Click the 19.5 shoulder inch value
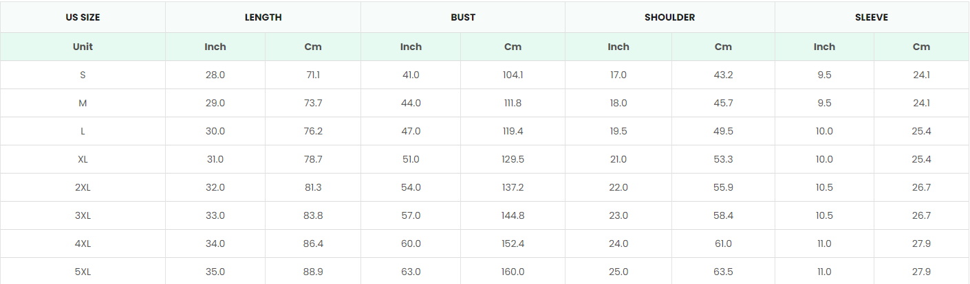Screen dimensions: 970x284 click(x=618, y=131)
